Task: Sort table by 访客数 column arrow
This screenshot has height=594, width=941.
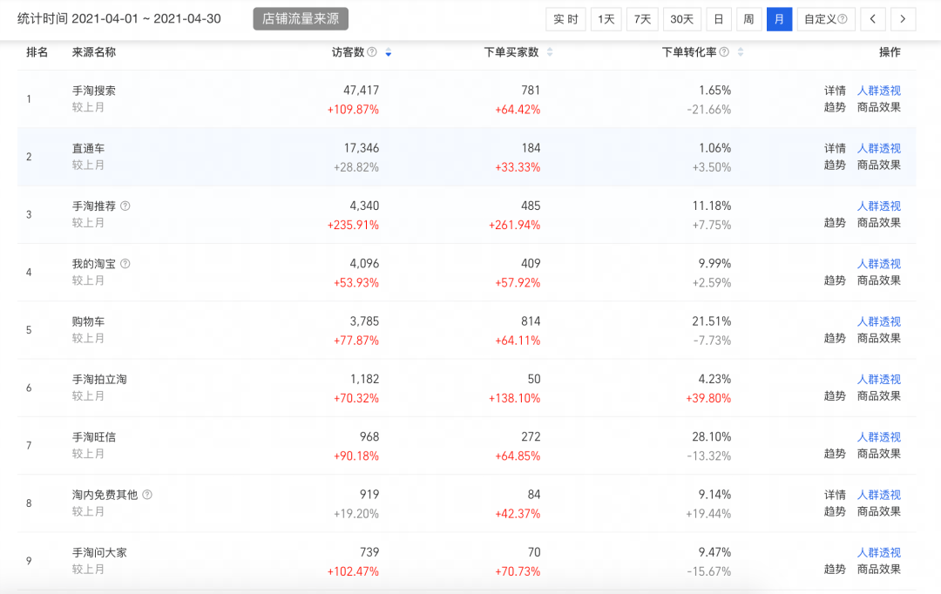Action: [388, 52]
